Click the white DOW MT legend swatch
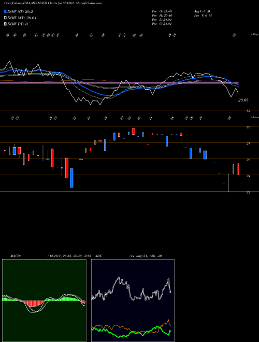The image size is (259, 342). [5, 18]
